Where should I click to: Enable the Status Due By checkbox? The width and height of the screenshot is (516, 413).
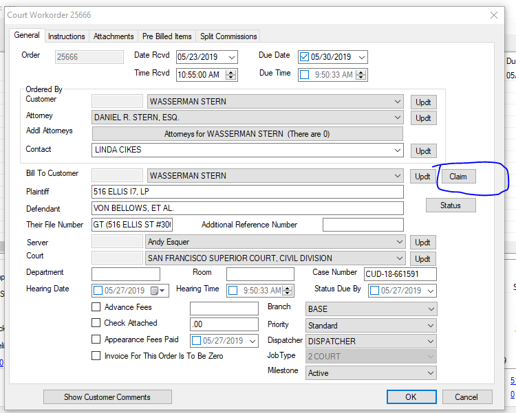pos(374,291)
